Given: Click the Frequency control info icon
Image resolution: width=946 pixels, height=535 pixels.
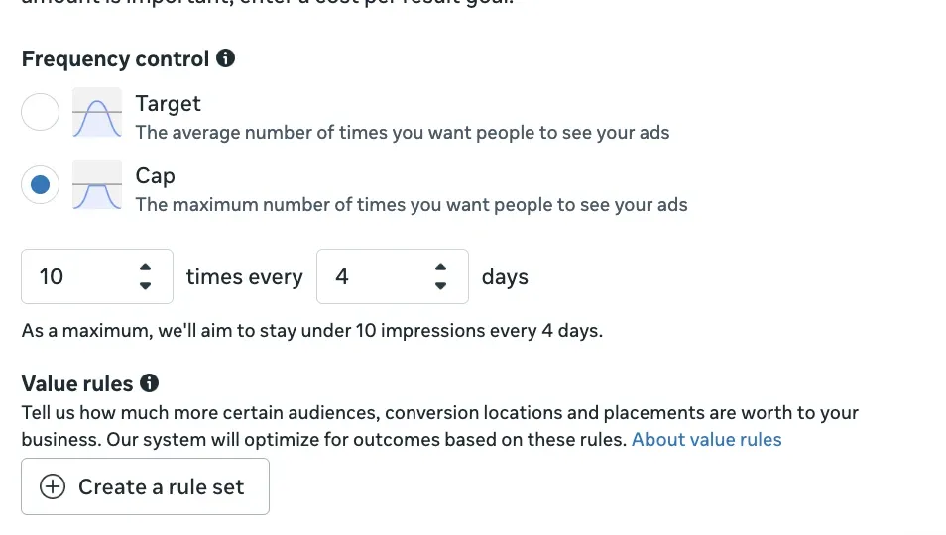Looking at the screenshot, I should [226, 58].
